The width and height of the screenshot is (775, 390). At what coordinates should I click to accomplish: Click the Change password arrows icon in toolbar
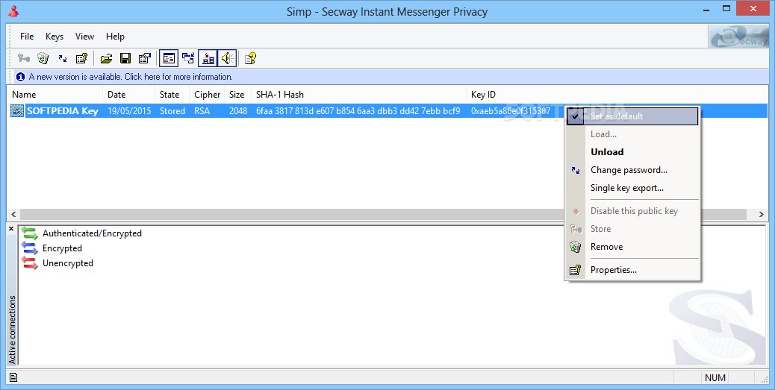(x=63, y=59)
